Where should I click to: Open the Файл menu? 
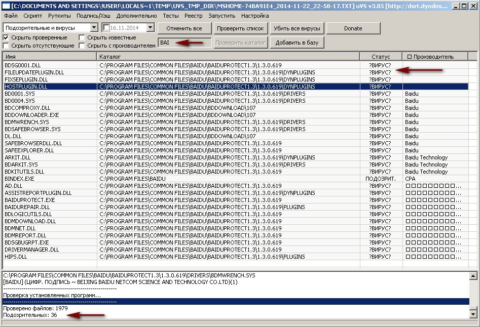click(x=11, y=16)
